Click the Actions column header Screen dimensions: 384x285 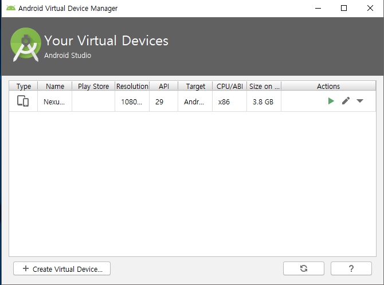coord(328,86)
